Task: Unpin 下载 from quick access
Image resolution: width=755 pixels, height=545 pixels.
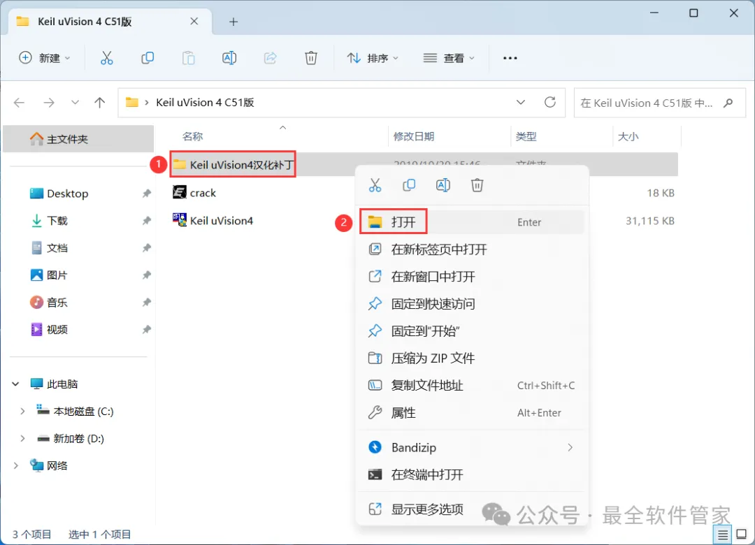Action: tap(146, 221)
